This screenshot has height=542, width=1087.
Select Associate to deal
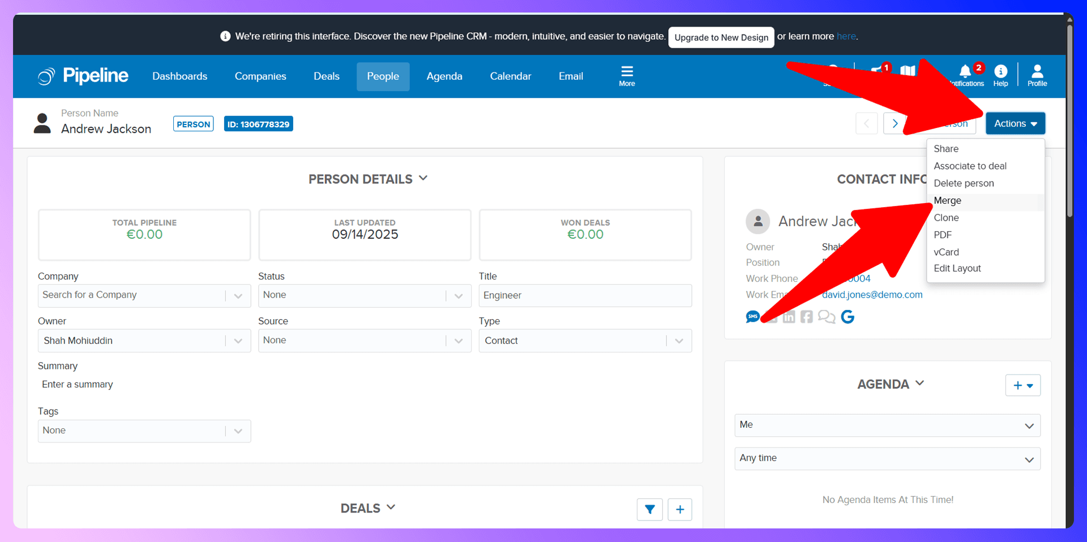(x=986, y=166)
